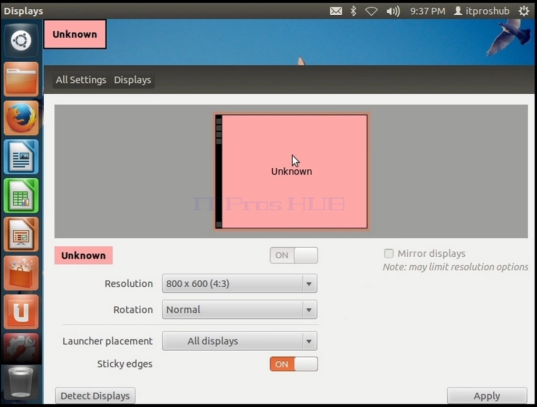Click the Detect Displays button
The image size is (537, 407).
tap(95, 396)
